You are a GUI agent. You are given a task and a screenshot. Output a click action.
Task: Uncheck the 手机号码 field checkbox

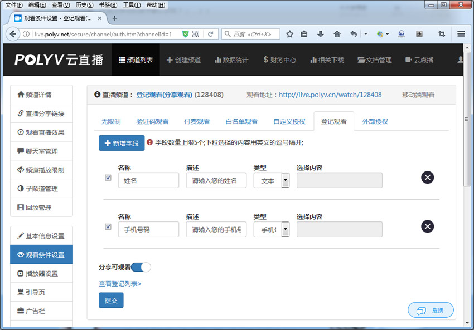[108, 227]
